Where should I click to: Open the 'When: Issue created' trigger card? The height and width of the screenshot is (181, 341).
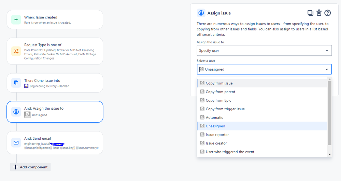[55, 19]
